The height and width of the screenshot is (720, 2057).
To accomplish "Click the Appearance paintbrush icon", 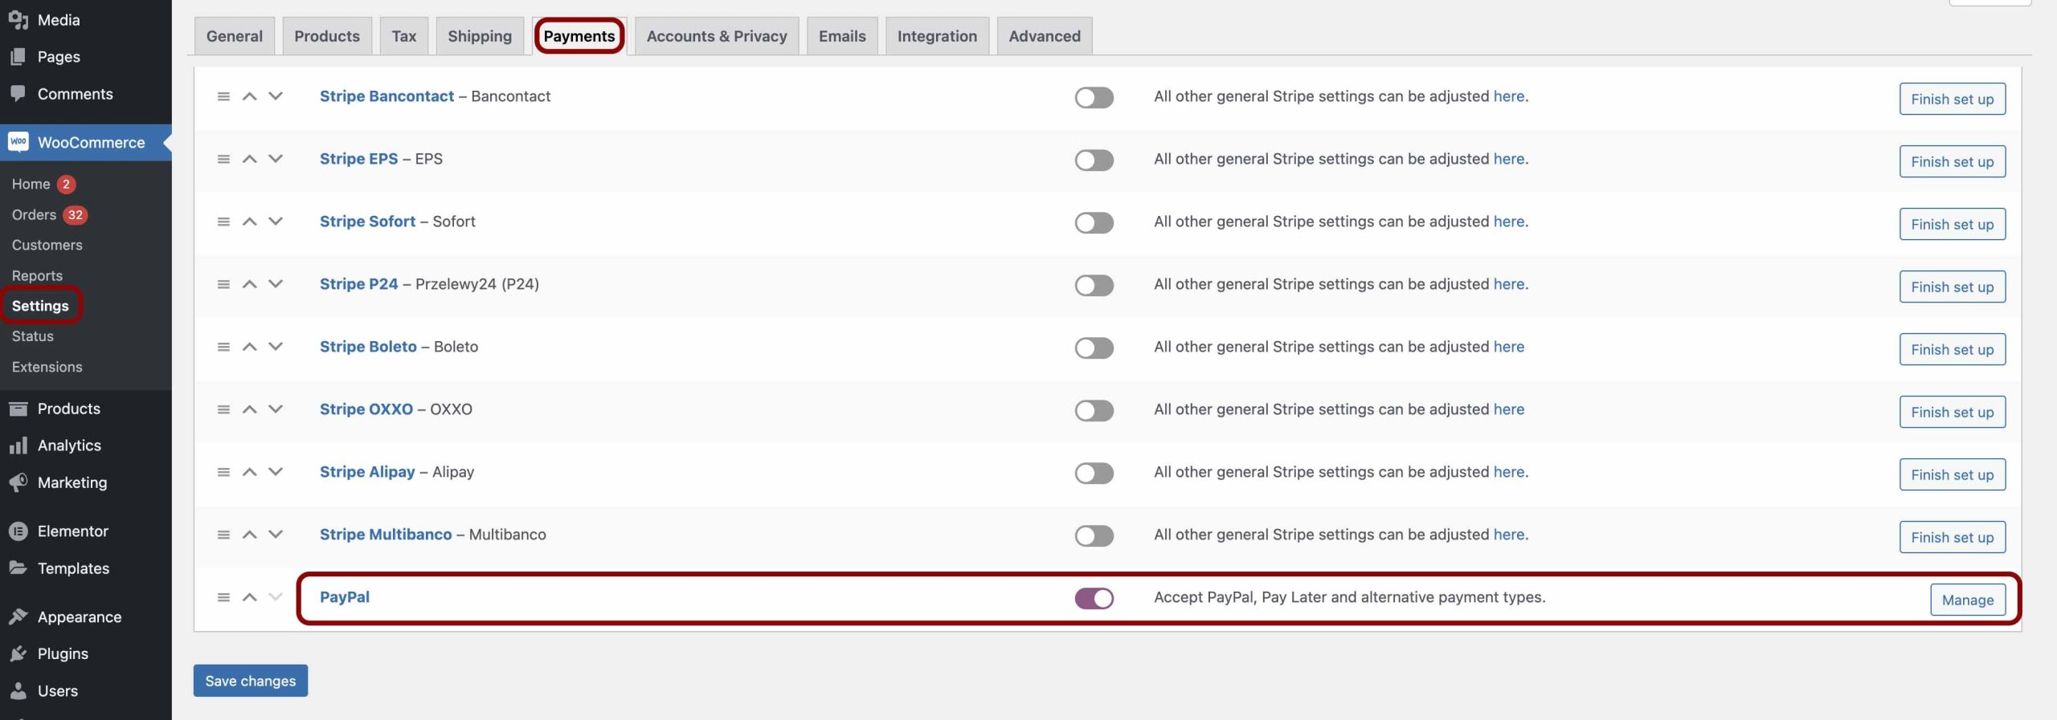I will [x=18, y=616].
